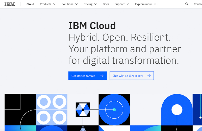Click 'Hybrid. Open. Resilient.' tagline text
The image size is (202, 131).
(120, 38)
